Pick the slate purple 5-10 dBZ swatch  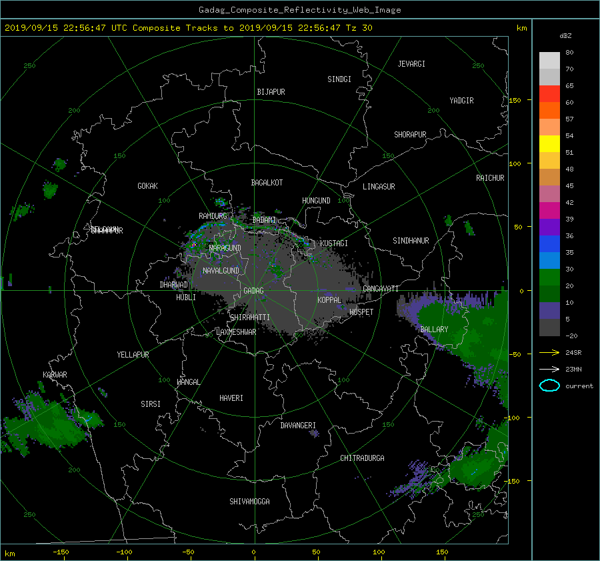549,311
